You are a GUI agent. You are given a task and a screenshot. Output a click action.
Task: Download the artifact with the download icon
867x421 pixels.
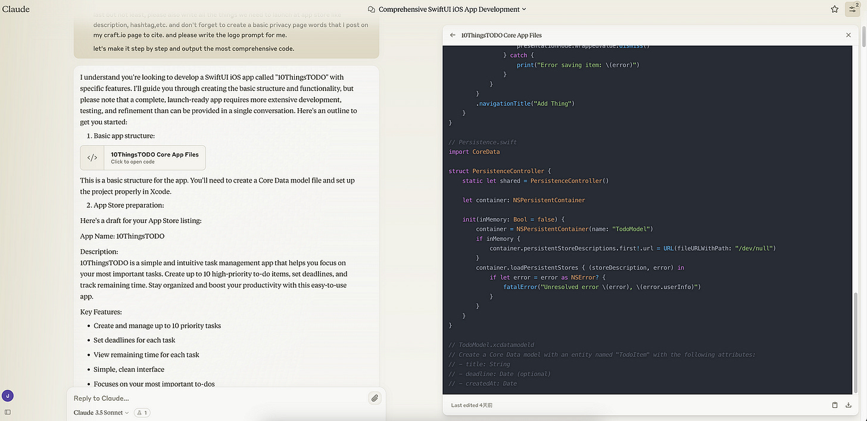[848, 405]
